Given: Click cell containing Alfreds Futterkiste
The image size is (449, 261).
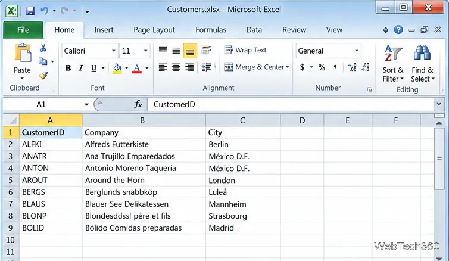Looking at the screenshot, I should [x=144, y=144].
